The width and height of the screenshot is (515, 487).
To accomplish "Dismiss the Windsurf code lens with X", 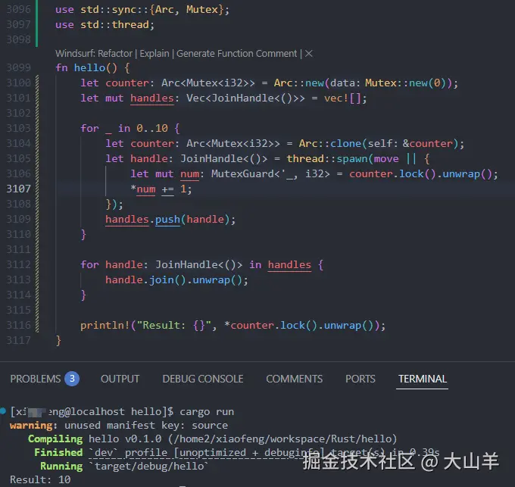I will [x=308, y=54].
